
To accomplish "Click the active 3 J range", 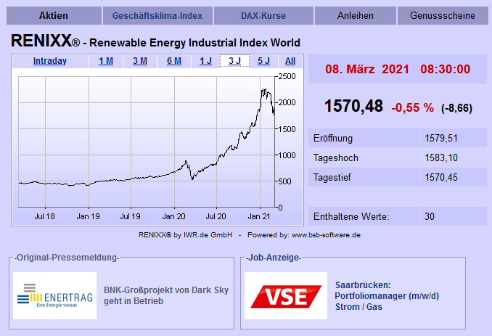I will point(235,61).
